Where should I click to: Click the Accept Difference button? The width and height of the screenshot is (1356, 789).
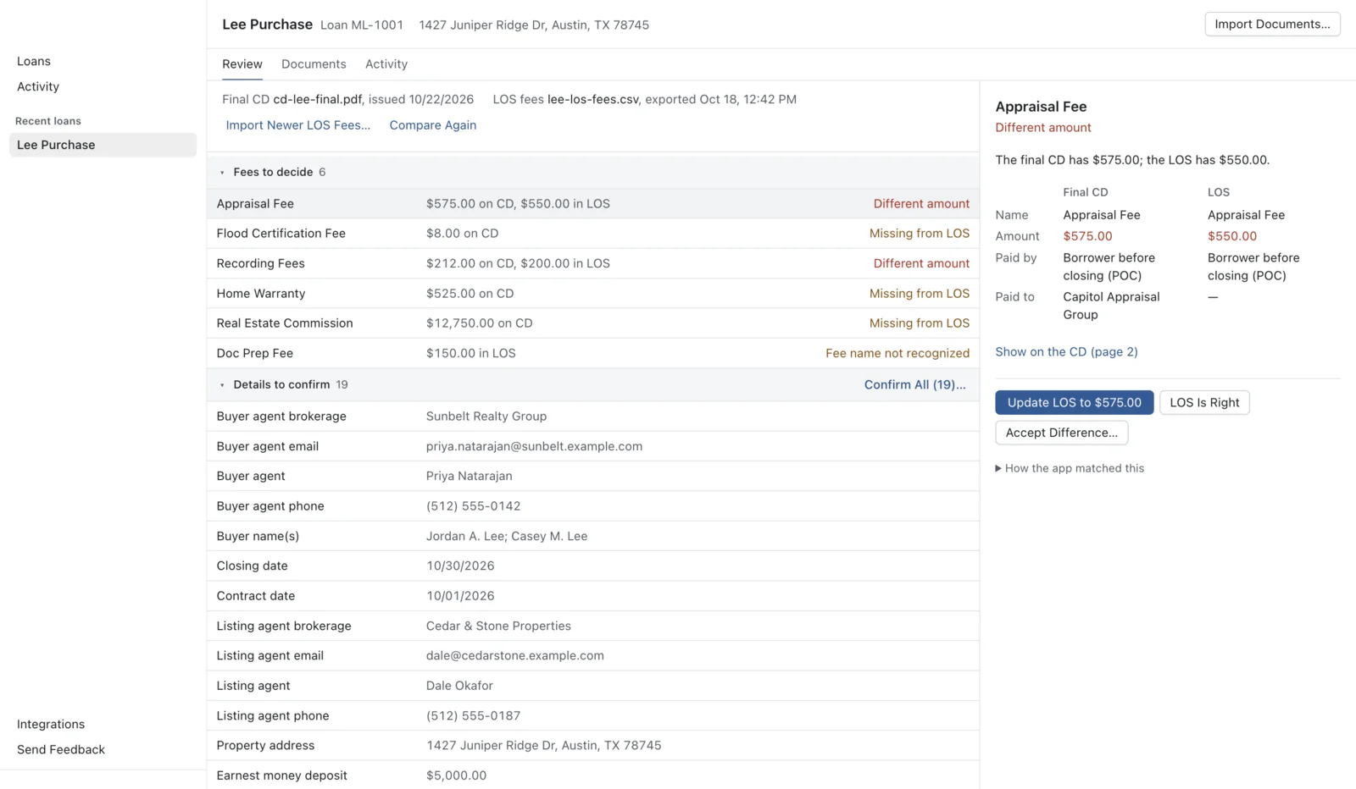click(1062, 433)
